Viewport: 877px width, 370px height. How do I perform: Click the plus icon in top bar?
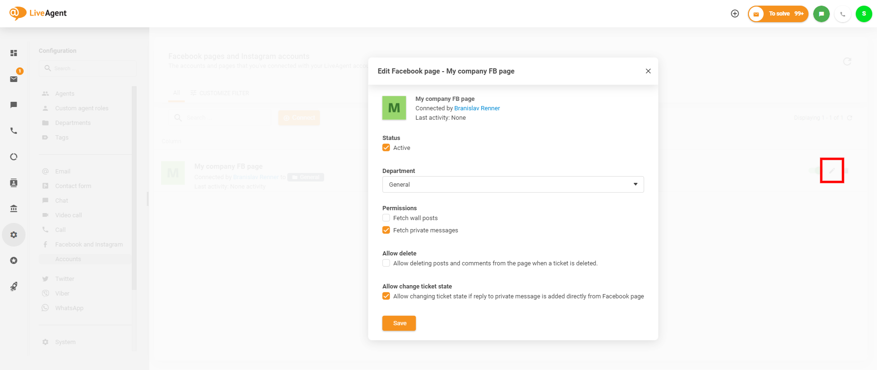coord(735,14)
